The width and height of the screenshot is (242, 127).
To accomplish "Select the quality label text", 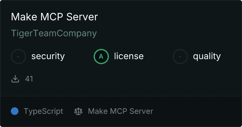I will point(207,57).
